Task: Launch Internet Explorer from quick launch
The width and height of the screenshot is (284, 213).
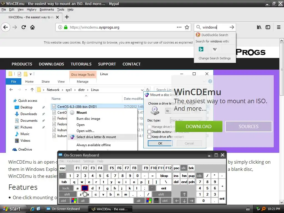Action: [x=32, y=209]
